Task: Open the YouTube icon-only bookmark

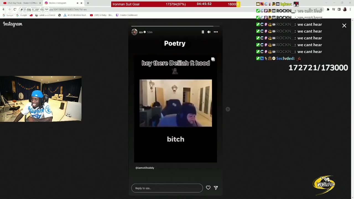Action: pyautogui.click(x=31, y=15)
